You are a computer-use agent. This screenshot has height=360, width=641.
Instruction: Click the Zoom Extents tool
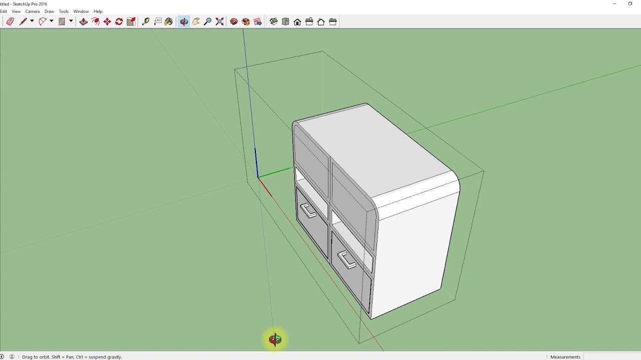(220, 21)
